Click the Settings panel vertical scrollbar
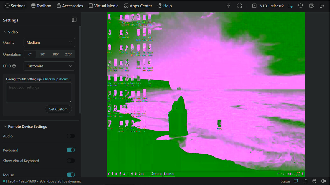This screenshot has width=330, height=185. 80,70
